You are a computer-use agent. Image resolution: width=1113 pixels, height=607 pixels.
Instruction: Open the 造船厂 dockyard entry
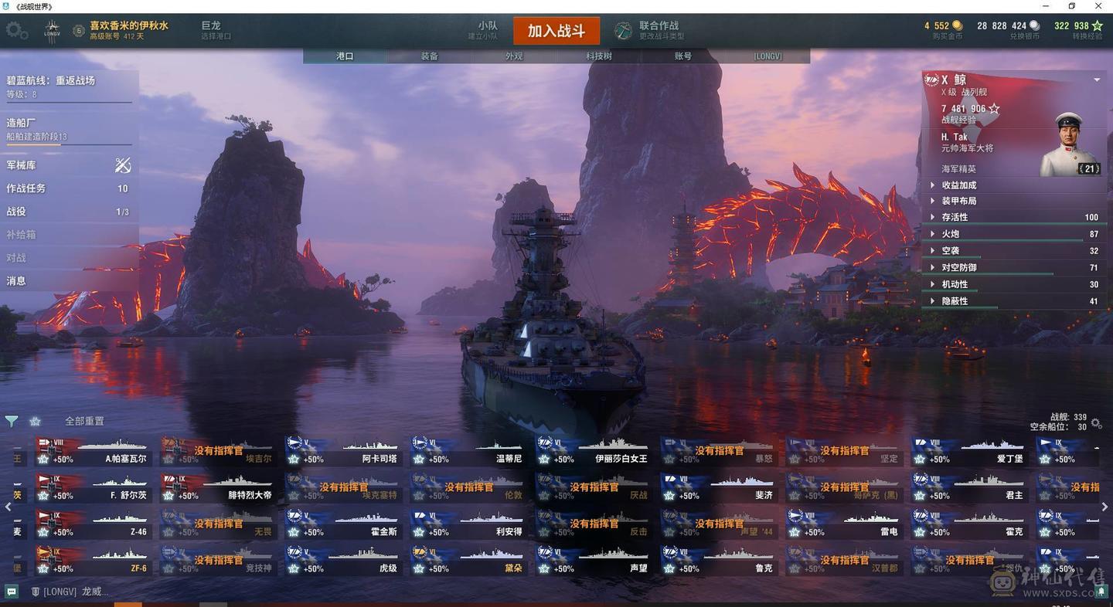pos(69,129)
